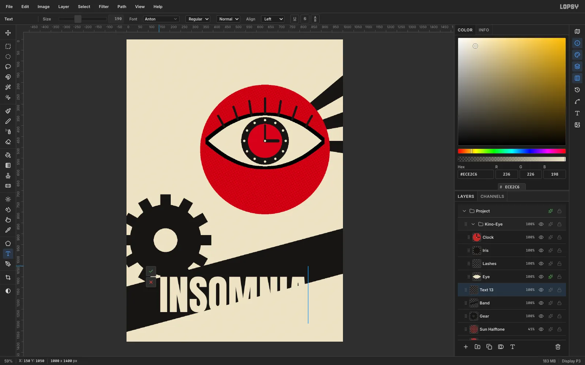Viewport: 585px width, 365px height.
Task: Hide the Gear layer
Action: click(541, 316)
